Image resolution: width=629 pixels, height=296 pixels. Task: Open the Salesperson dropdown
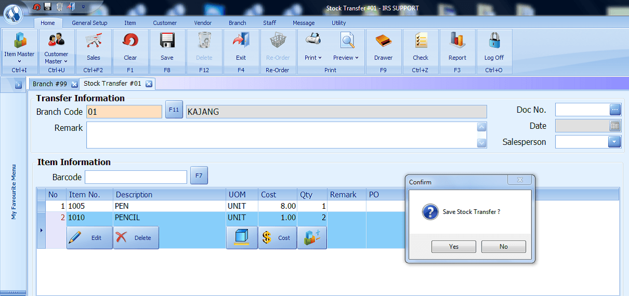615,142
